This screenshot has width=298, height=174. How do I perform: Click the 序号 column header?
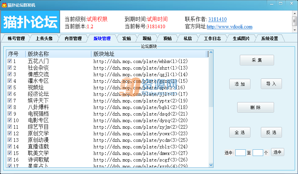pyautogui.click(x=16, y=54)
